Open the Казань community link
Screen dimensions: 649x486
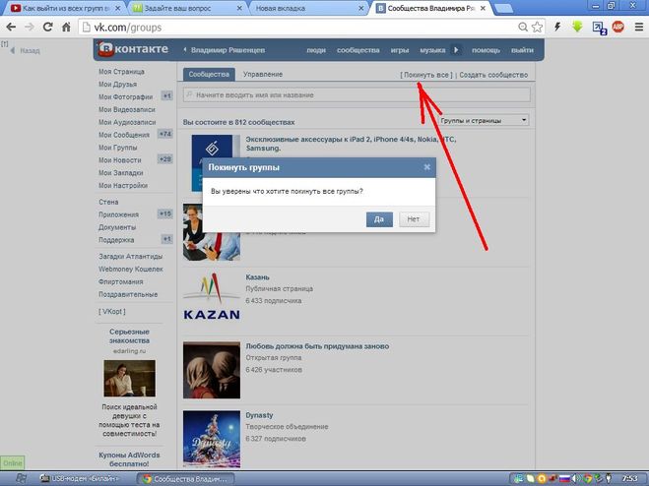pos(257,276)
